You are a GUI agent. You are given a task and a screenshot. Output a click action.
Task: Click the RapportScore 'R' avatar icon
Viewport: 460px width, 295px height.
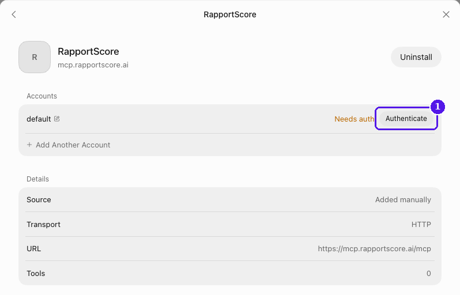pos(35,57)
